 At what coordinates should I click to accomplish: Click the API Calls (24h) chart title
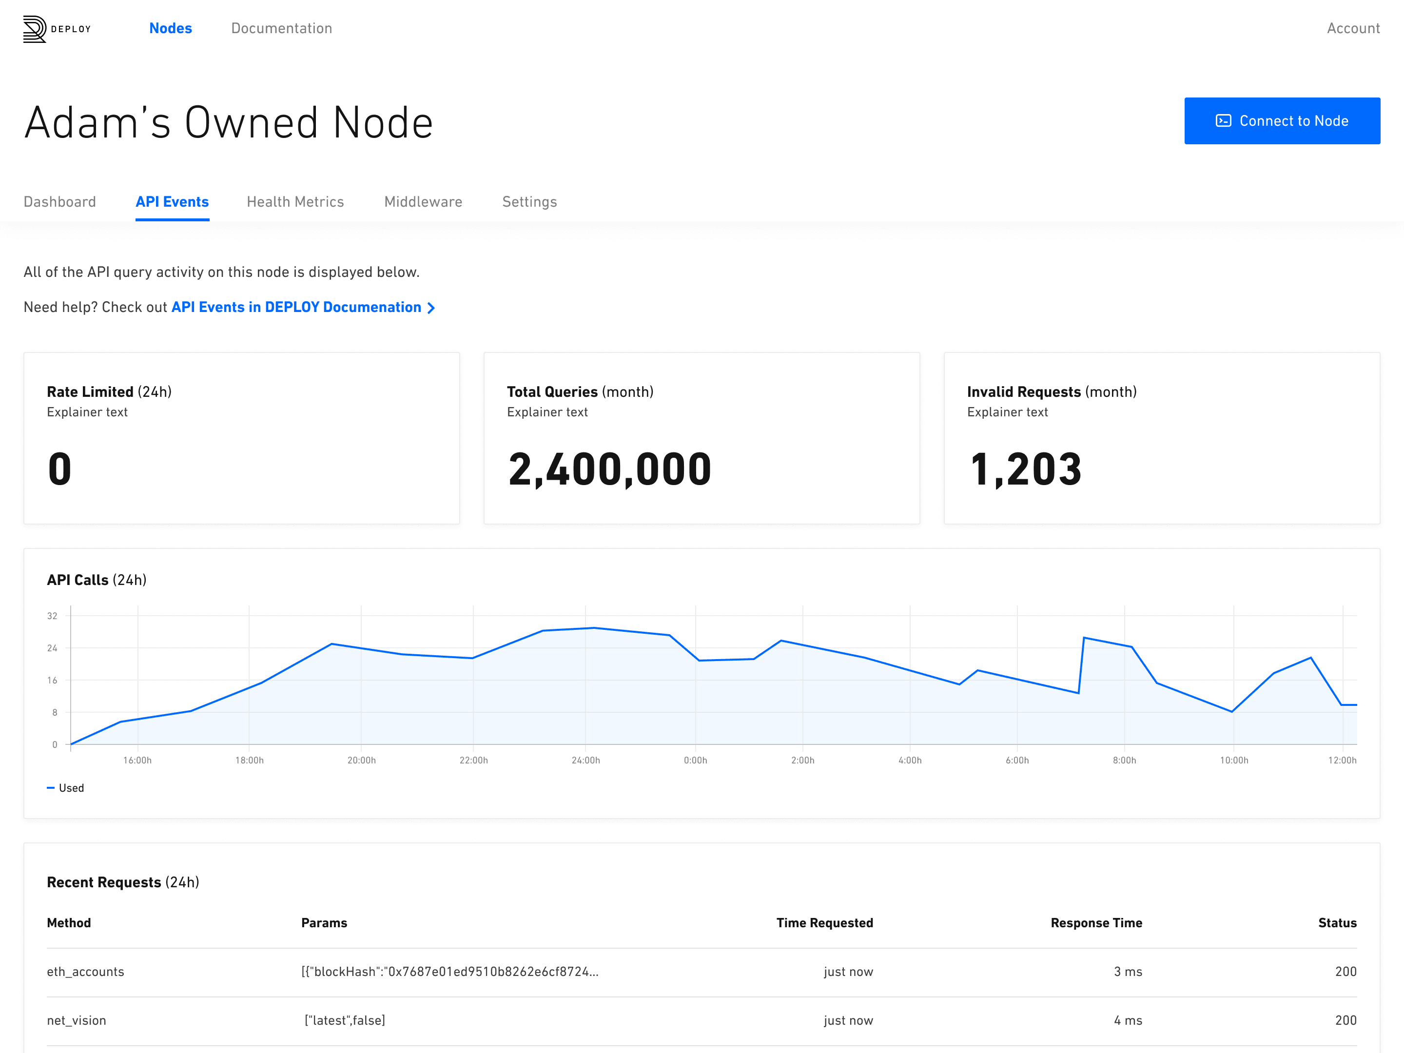[97, 580]
